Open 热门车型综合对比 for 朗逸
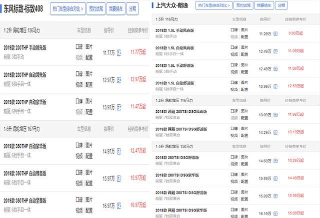 tap(214, 5)
